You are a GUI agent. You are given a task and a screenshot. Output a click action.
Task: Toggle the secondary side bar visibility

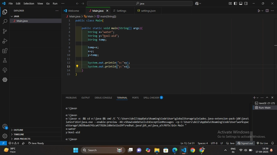click(x=246, y=3)
